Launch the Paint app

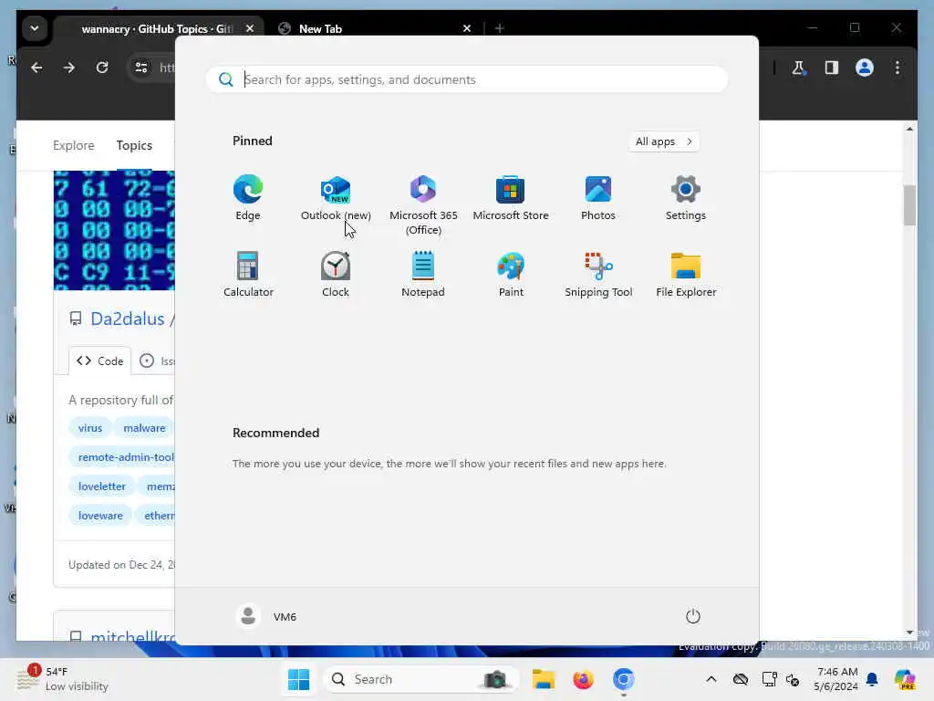(511, 275)
